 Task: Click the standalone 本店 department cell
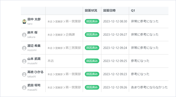point(51,61)
